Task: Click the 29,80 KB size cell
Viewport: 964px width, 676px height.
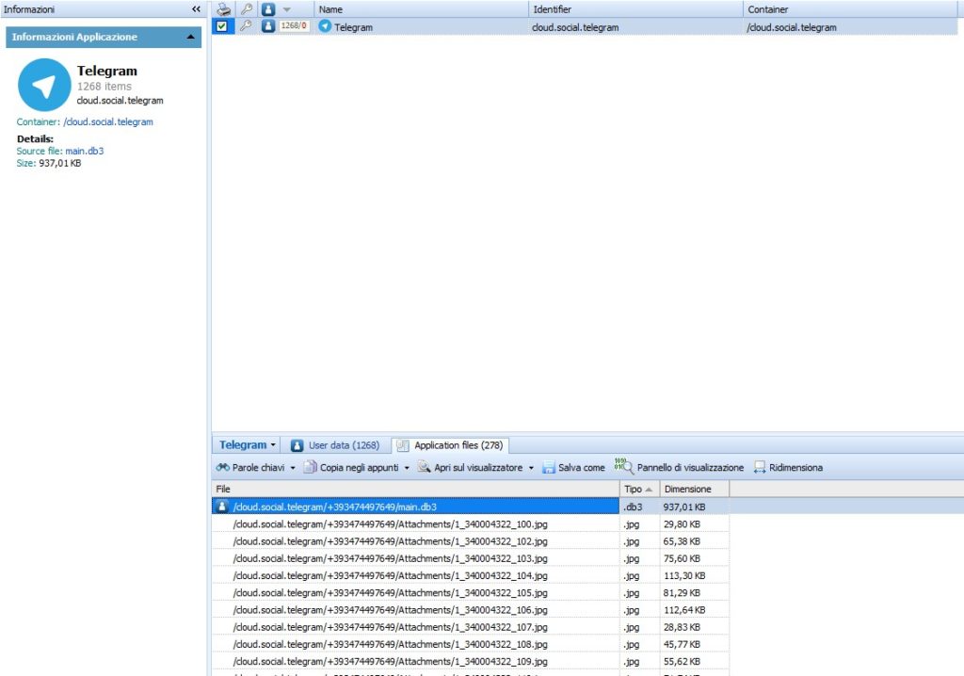Action: [695, 524]
